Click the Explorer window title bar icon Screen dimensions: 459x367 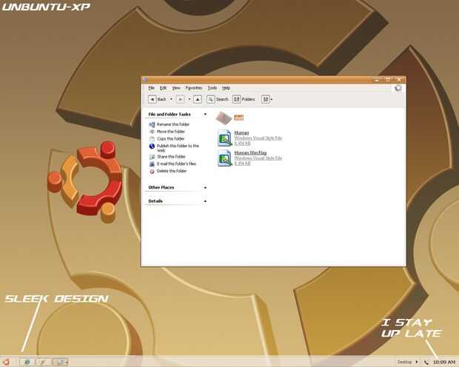point(146,80)
